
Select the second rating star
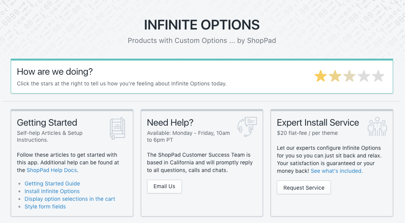click(x=335, y=76)
